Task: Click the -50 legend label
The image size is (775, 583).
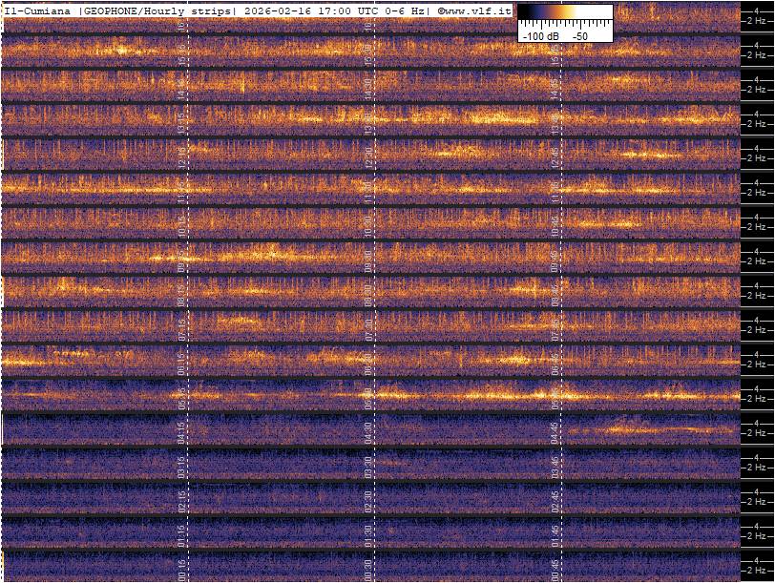Action: pos(579,35)
